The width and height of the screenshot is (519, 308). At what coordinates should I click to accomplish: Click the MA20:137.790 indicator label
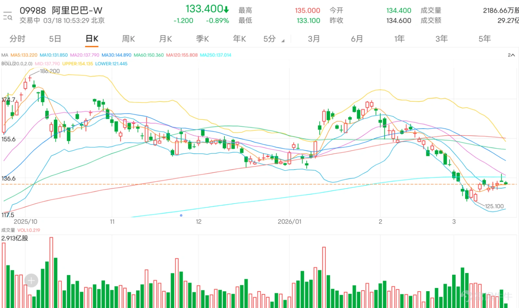coord(85,55)
